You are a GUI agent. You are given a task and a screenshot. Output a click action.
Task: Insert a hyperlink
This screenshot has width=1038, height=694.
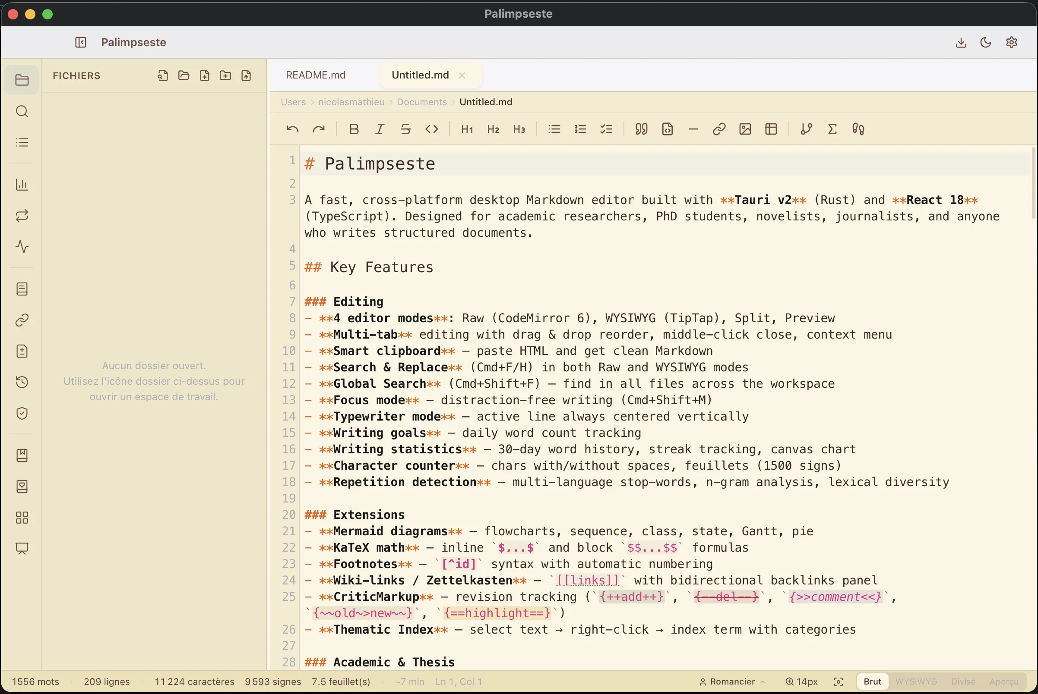(719, 129)
